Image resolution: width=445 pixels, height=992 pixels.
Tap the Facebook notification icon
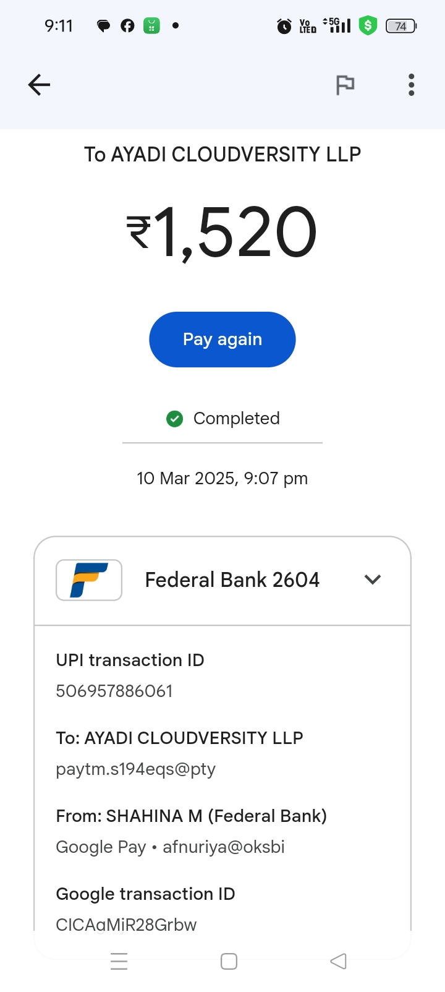[x=127, y=25]
